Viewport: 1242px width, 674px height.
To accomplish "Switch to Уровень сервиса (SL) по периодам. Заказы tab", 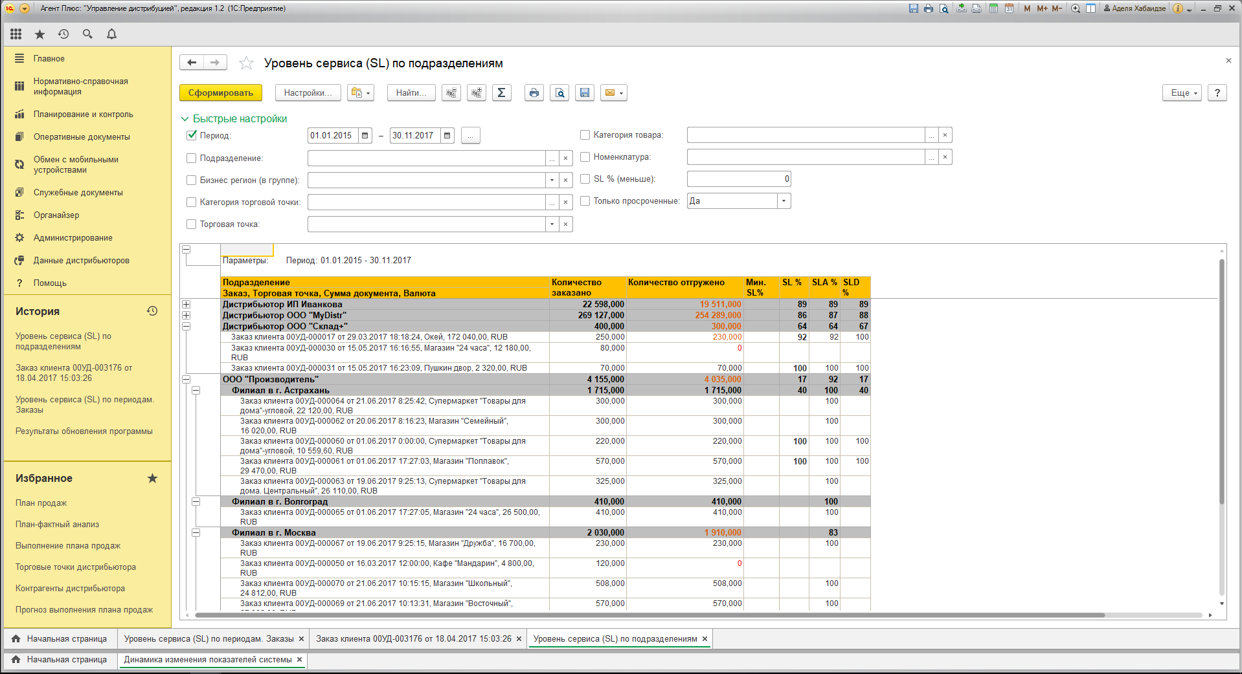I will tap(209, 639).
